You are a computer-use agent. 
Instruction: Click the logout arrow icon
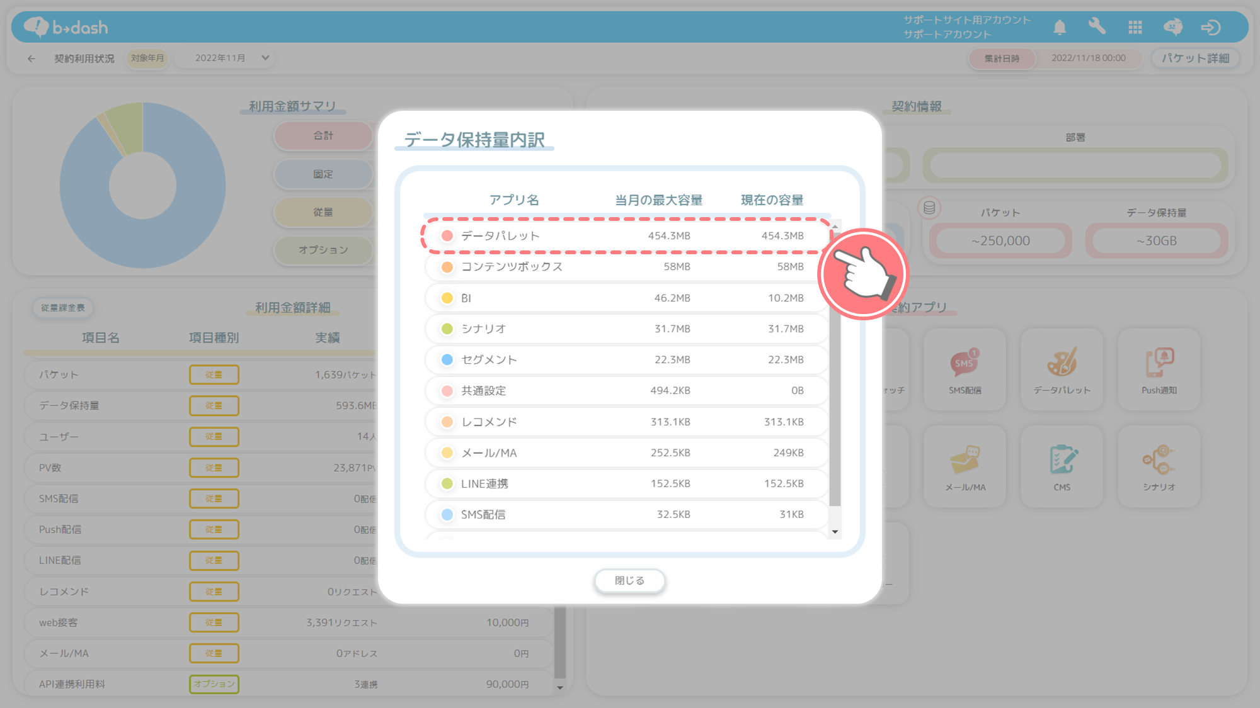[x=1210, y=27]
